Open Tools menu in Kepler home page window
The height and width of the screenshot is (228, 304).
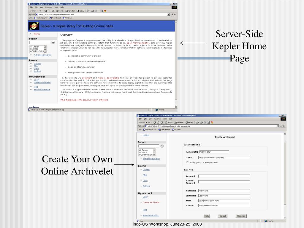(x=56, y=7)
